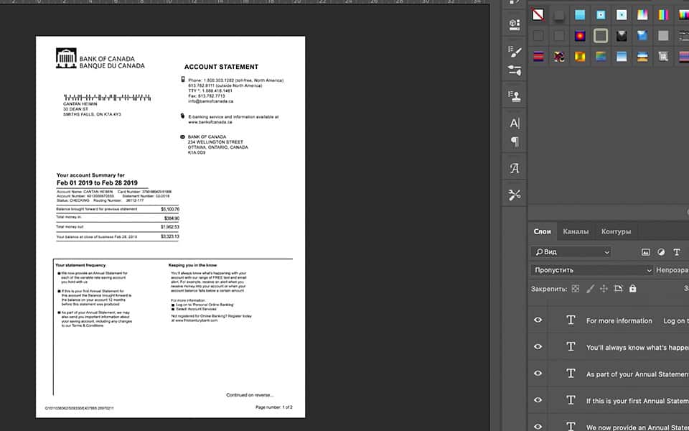This screenshot has height=431, width=689.
Task: Apply the black chrome style swatch
Action: (x=622, y=36)
